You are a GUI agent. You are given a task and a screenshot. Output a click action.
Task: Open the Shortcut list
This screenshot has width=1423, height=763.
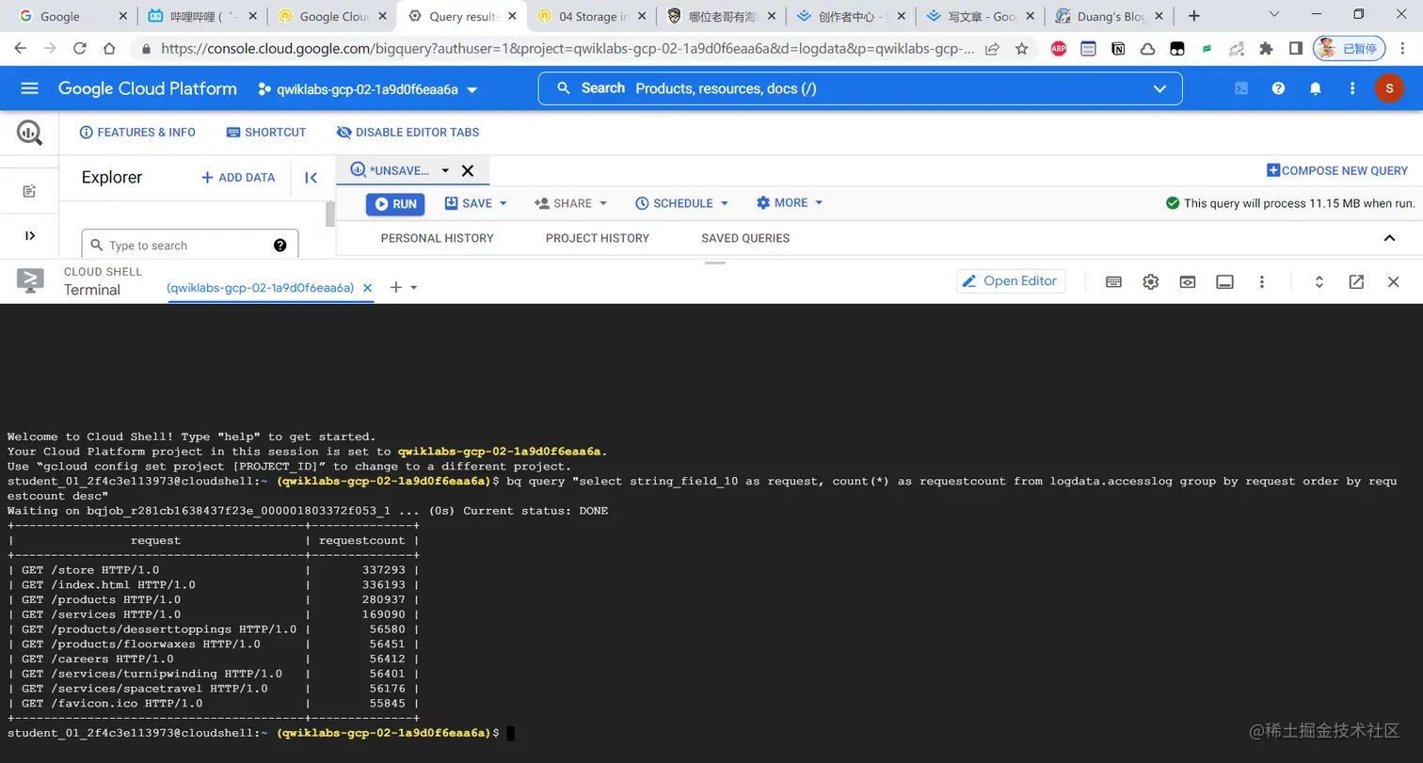pos(266,133)
